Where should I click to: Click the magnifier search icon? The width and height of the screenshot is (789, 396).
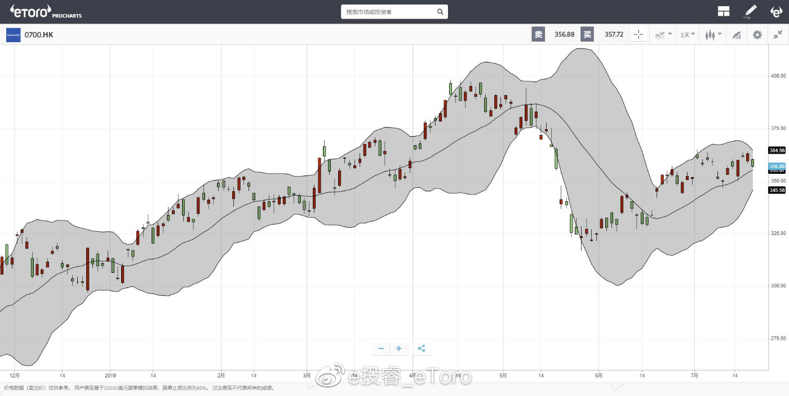coord(440,12)
